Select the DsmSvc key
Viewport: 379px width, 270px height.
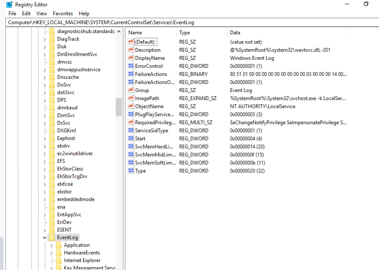click(66, 115)
